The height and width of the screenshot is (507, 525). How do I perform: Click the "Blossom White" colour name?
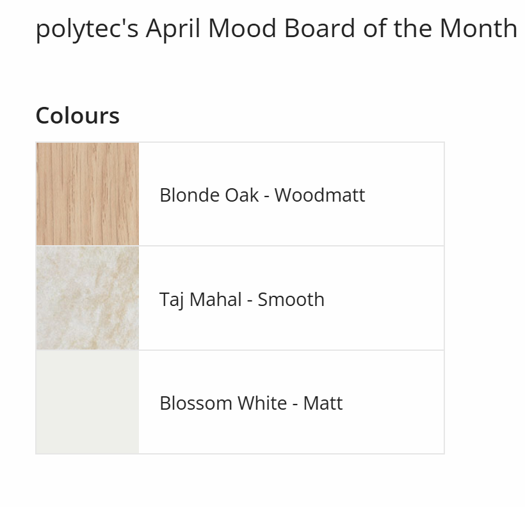pyautogui.click(x=223, y=403)
